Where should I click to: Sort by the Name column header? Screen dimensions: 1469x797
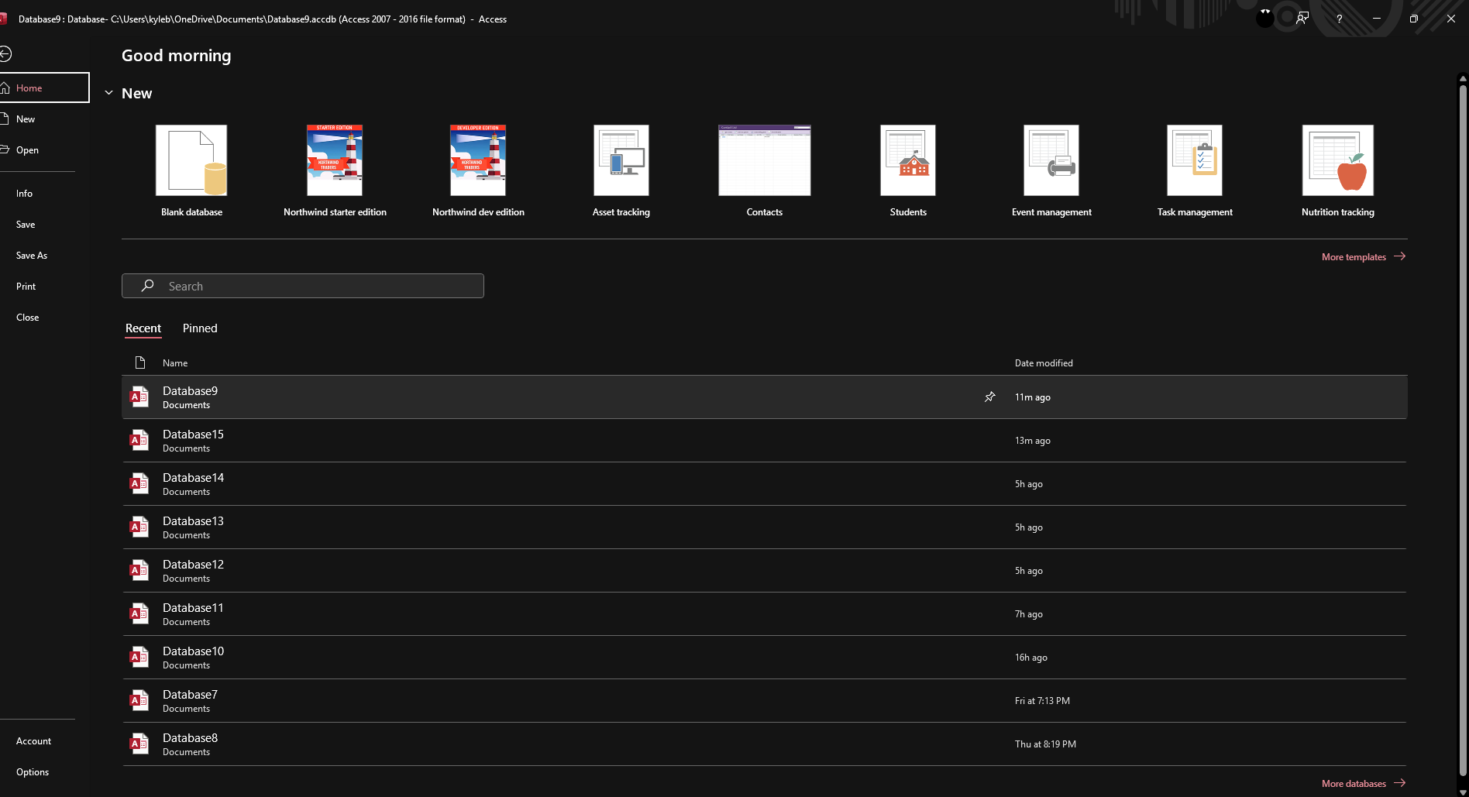pos(175,363)
